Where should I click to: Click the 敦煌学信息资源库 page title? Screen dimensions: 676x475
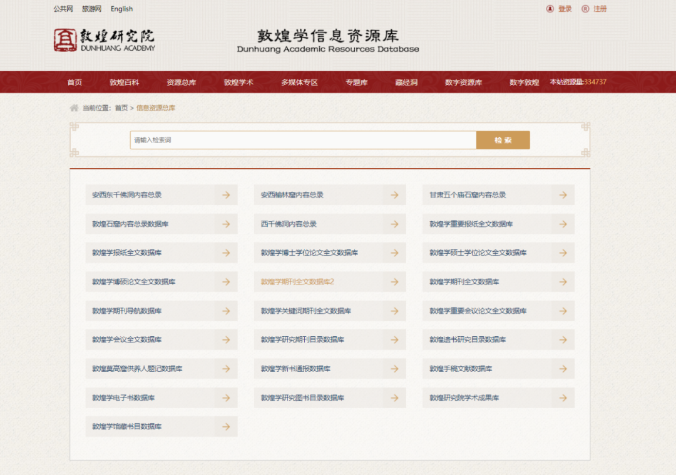(x=328, y=36)
